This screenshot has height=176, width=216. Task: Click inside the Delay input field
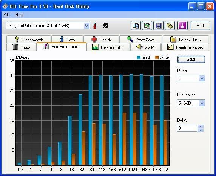click(x=187, y=128)
